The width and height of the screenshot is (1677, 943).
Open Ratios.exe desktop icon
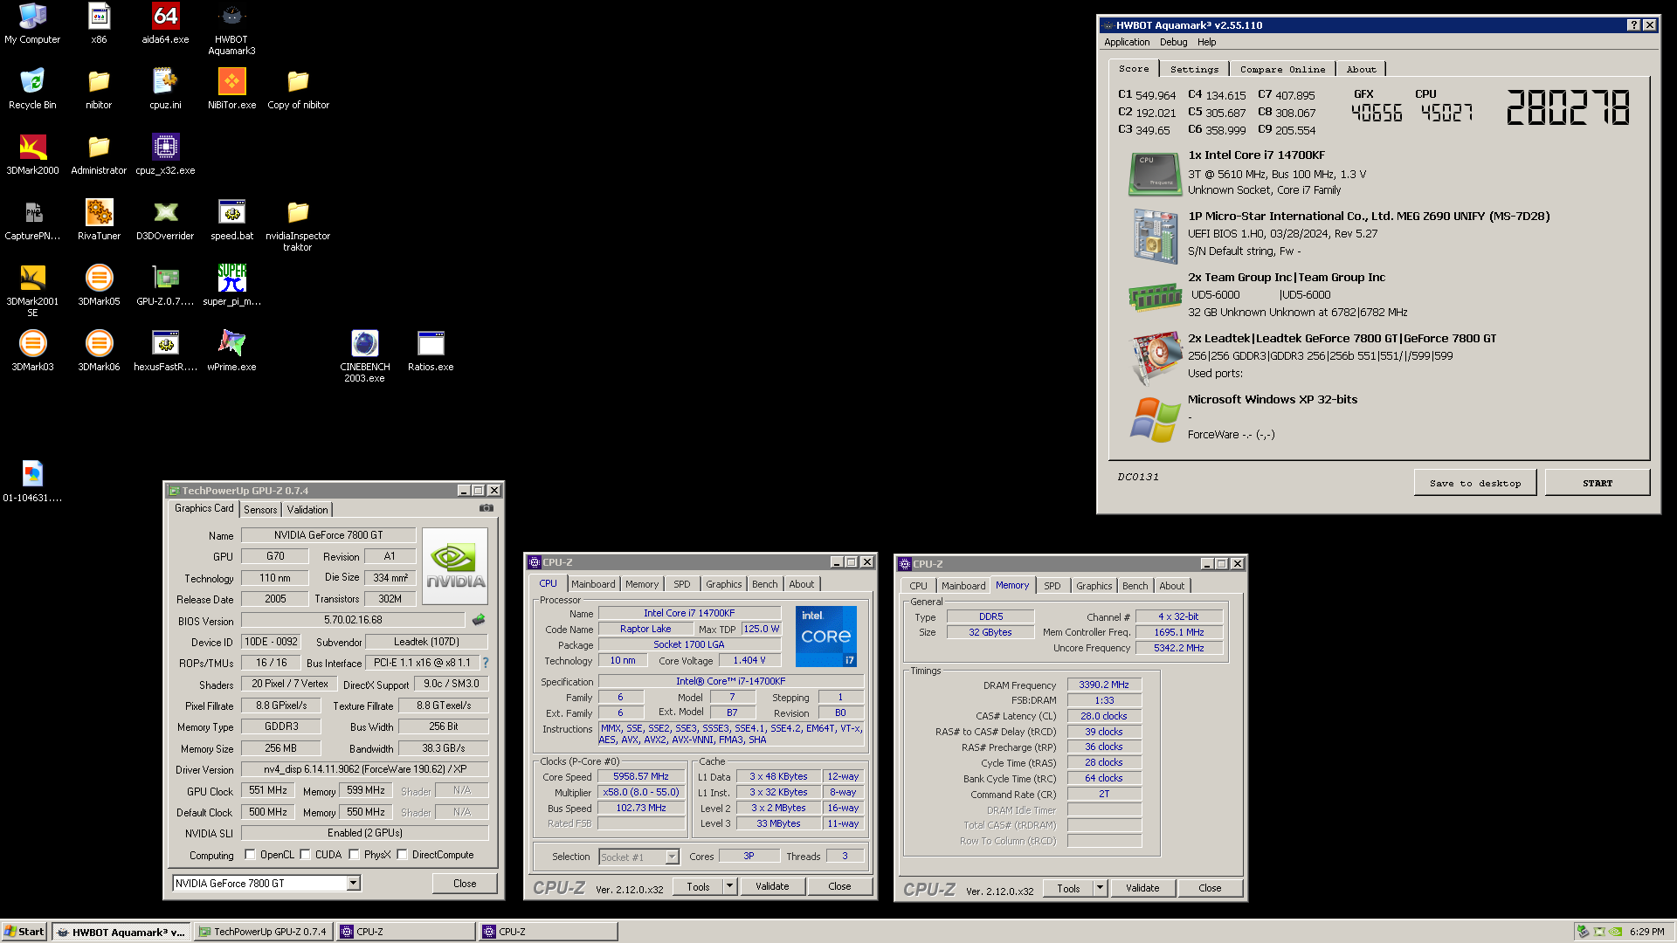(x=431, y=351)
